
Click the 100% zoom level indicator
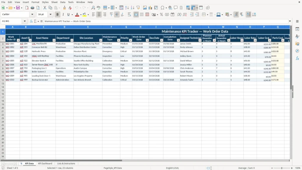click(298, 168)
